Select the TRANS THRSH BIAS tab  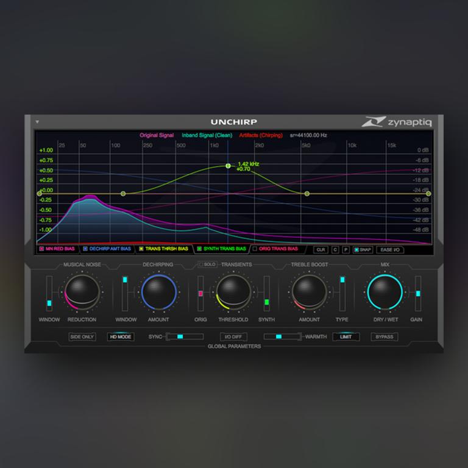click(164, 249)
